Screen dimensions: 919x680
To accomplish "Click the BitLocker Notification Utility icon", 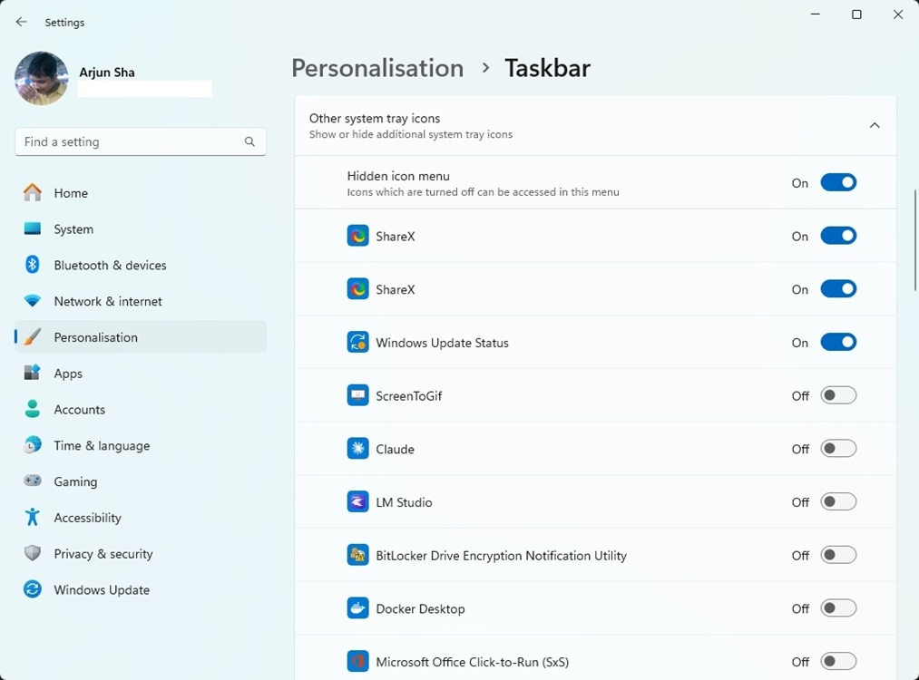I will click(x=357, y=554).
